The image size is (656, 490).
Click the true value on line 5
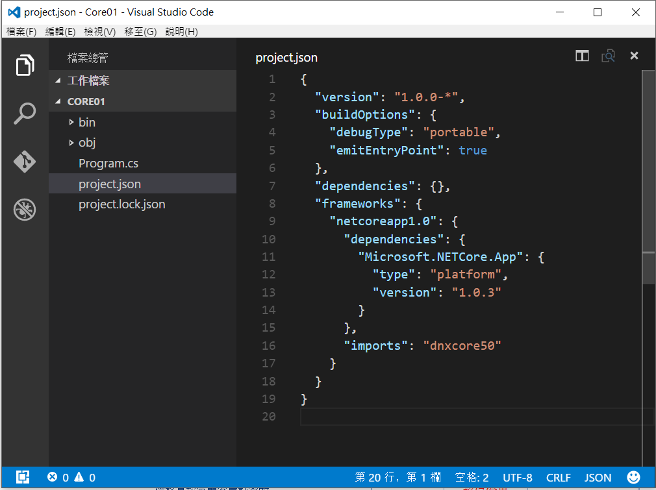pyautogui.click(x=473, y=150)
